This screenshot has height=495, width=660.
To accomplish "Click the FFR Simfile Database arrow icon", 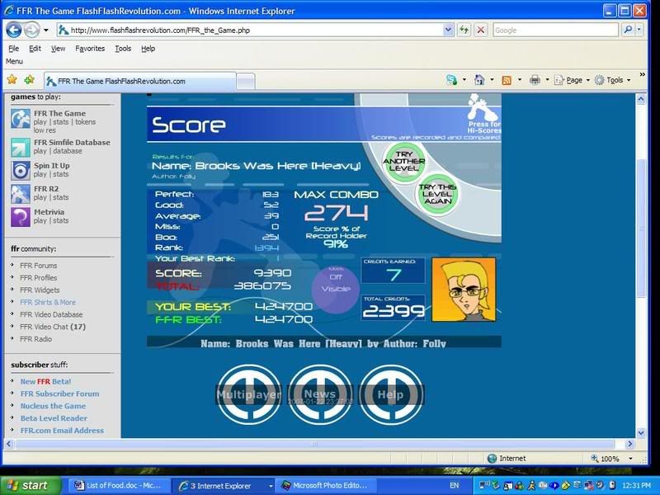I will [x=21, y=148].
